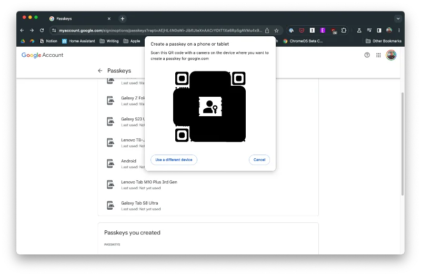Go forward in browser history
The width and height of the screenshot is (421, 276).
click(32, 30)
